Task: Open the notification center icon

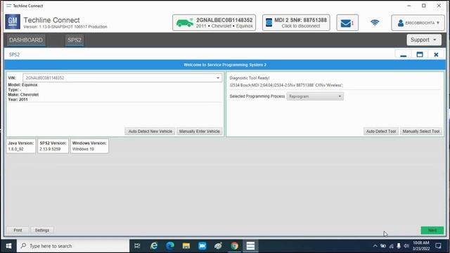Action: (x=438, y=246)
